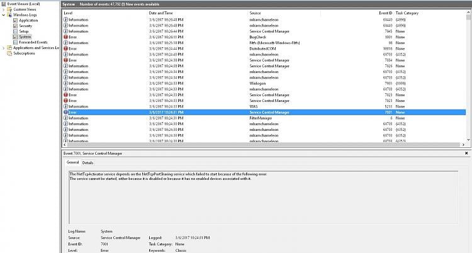Click the Windows Logs folder icon
The width and height of the screenshot is (472, 253).
point(9,14)
